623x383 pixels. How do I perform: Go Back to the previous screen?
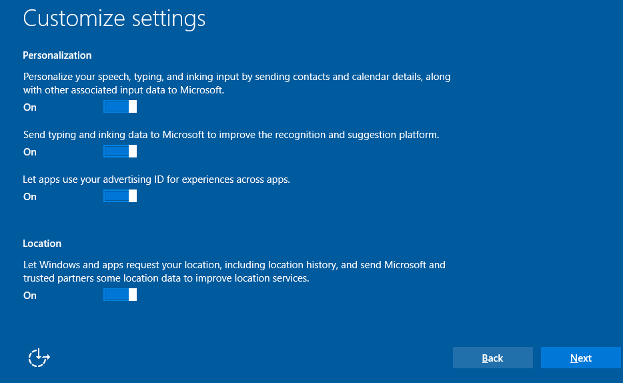492,358
